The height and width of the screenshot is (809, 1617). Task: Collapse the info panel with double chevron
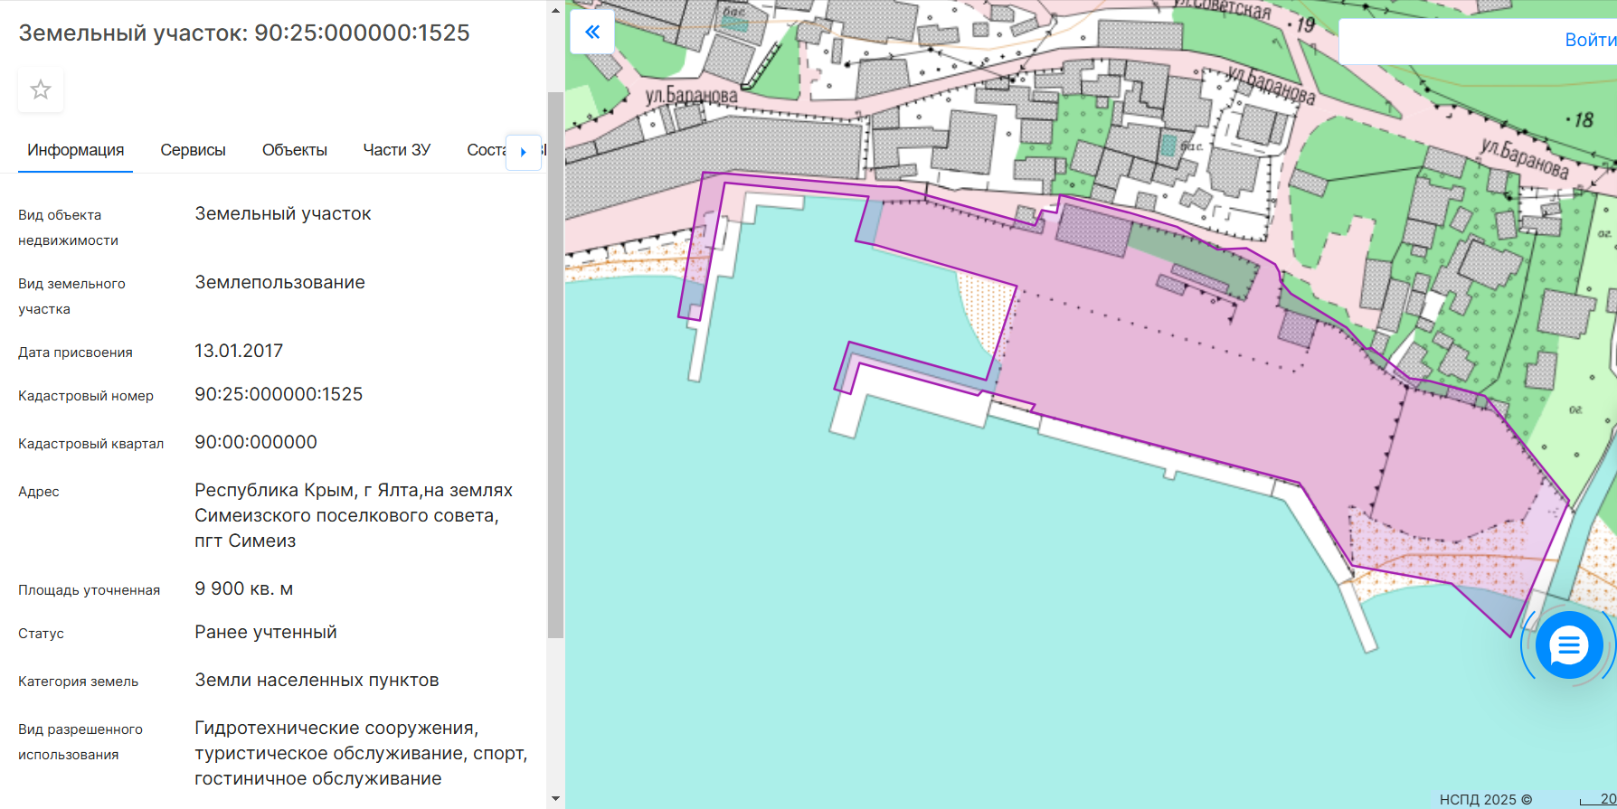tap(592, 33)
